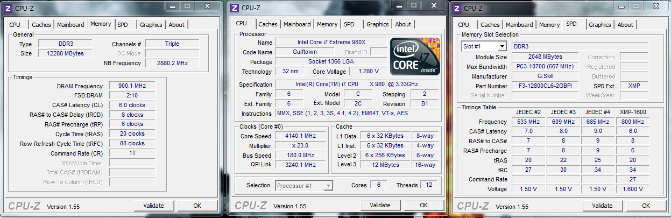671x218 pixels.
Task: Open Caches tab in the SPD window
Action: coord(490,25)
